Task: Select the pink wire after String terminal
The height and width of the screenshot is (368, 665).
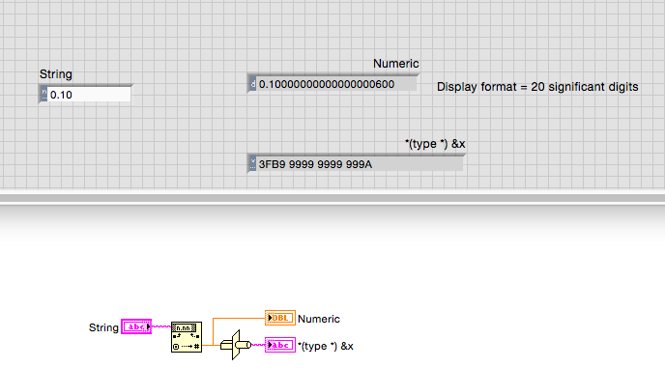Action: [161, 326]
